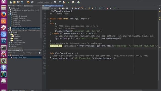Click Find Next Occurrence icon
The height and width of the screenshot is (91, 161).
click(x=79, y=8)
